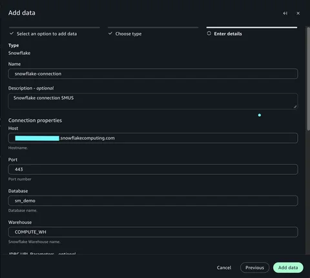Click the Warehouse field with COMPUTE_WH
This screenshot has height=278, width=310.
153,232
